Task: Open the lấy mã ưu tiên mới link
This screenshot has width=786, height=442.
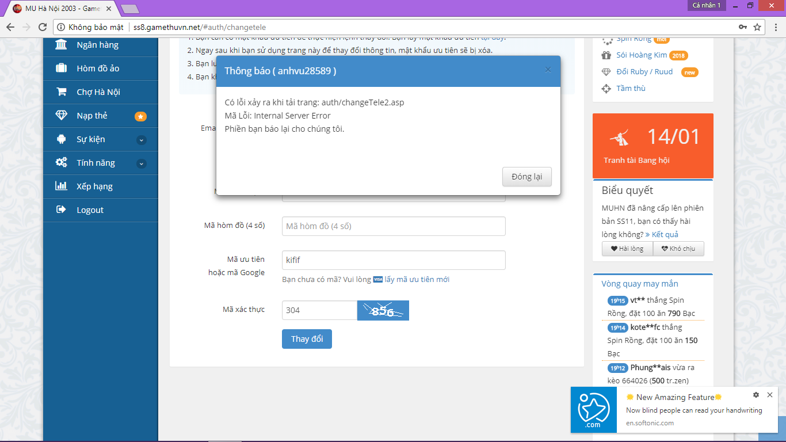Action: pyautogui.click(x=417, y=280)
